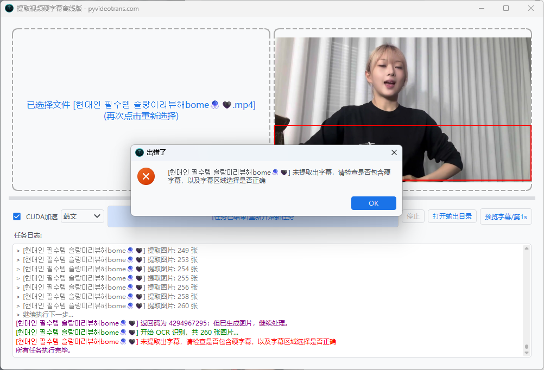Confirm error with the OK button
The image size is (544, 370).
[x=374, y=203]
